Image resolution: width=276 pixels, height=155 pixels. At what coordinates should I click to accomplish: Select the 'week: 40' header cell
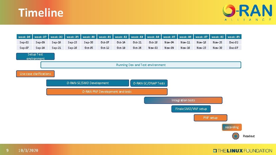tap(89, 37)
